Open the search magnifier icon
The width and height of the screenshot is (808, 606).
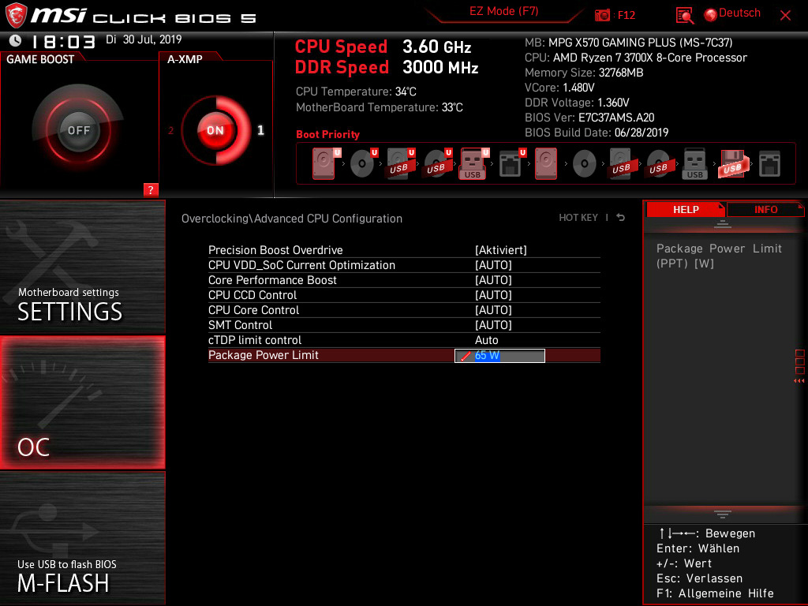point(684,16)
